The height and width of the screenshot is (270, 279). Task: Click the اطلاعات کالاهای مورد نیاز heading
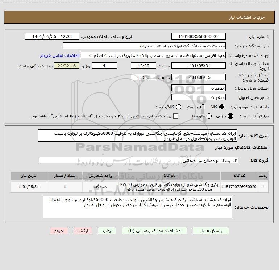[242, 148]
